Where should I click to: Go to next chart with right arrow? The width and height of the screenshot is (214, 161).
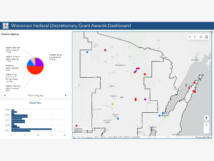point(66,96)
